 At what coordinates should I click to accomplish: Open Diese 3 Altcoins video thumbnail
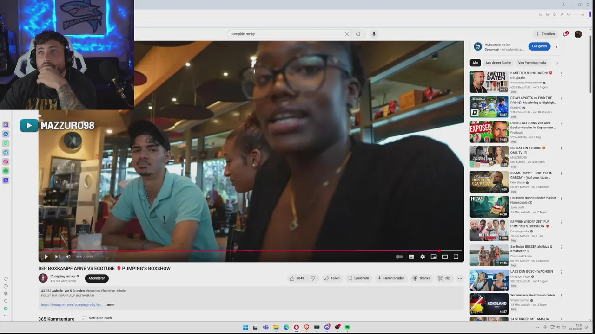click(x=489, y=132)
